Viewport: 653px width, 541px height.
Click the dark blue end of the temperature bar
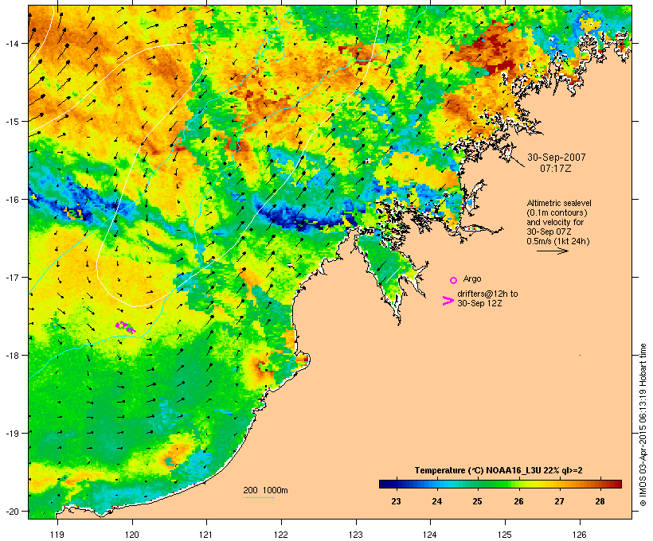coord(383,484)
